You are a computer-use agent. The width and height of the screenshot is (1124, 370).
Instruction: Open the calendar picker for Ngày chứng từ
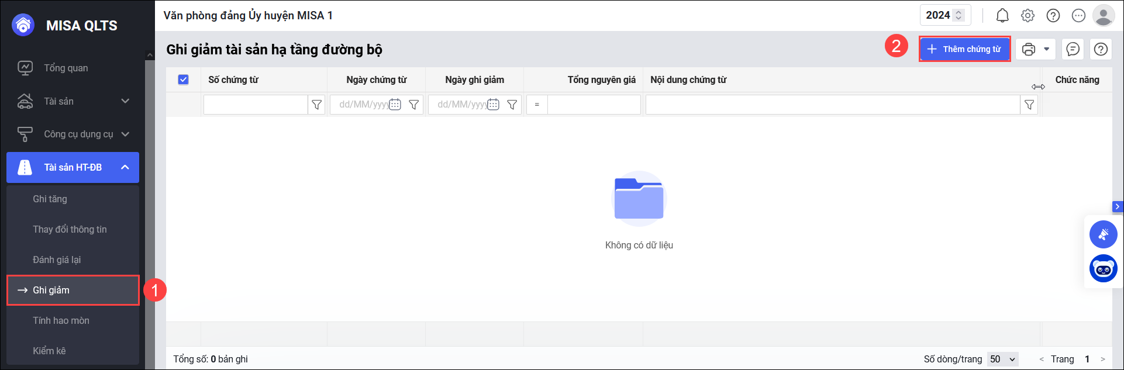(395, 105)
